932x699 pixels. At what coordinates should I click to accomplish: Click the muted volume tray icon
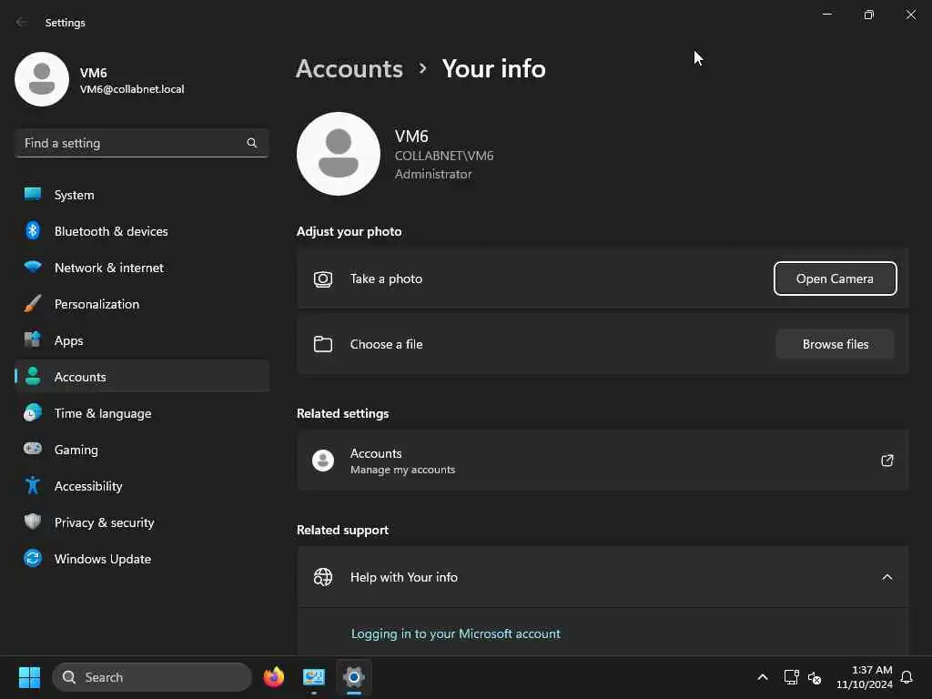point(815,677)
